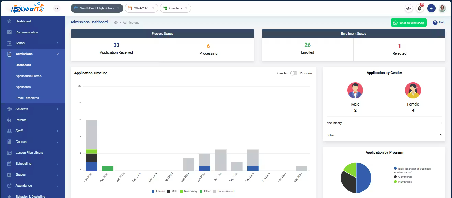Open the user profile avatar
452x198 pixels.
coord(442,8)
